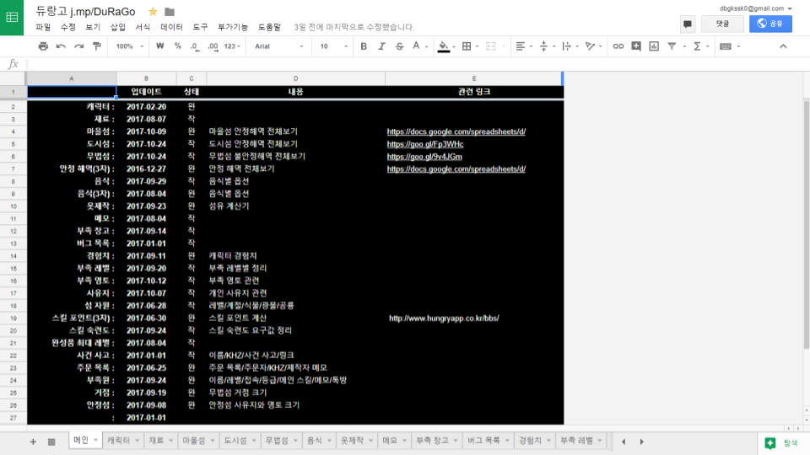The width and height of the screenshot is (810, 455).
Task: Select the paint format tool
Action: pyautogui.click(x=96, y=46)
